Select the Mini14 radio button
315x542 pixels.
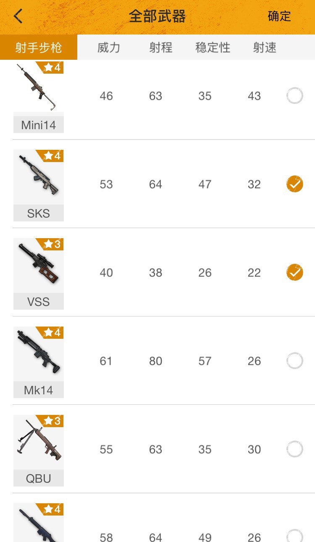294,96
